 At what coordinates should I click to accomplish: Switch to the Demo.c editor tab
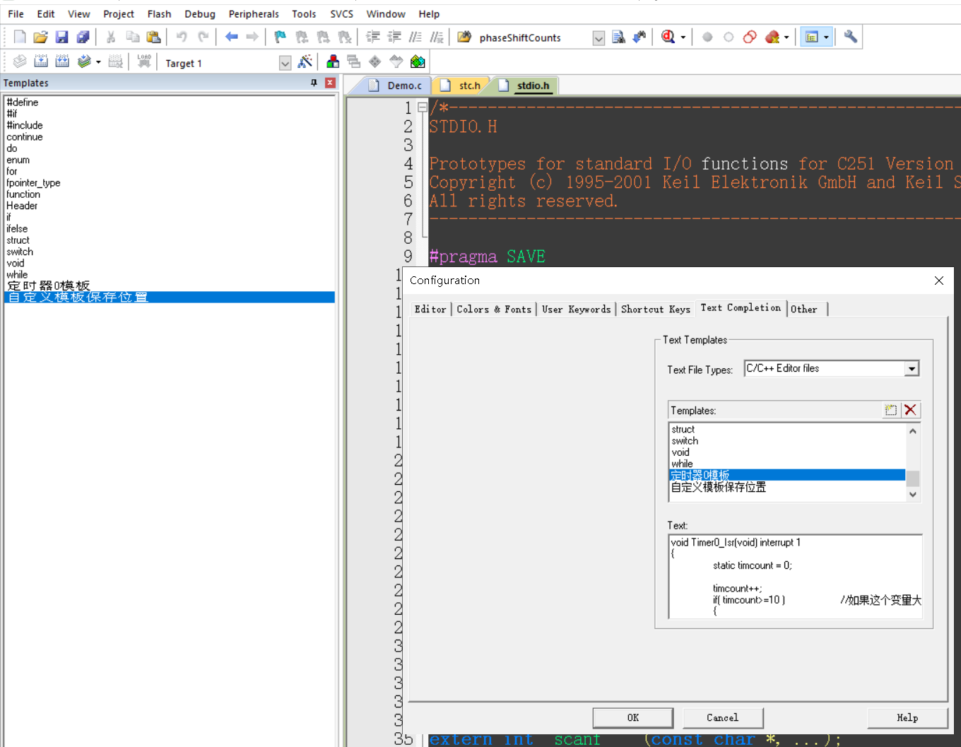[399, 86]
